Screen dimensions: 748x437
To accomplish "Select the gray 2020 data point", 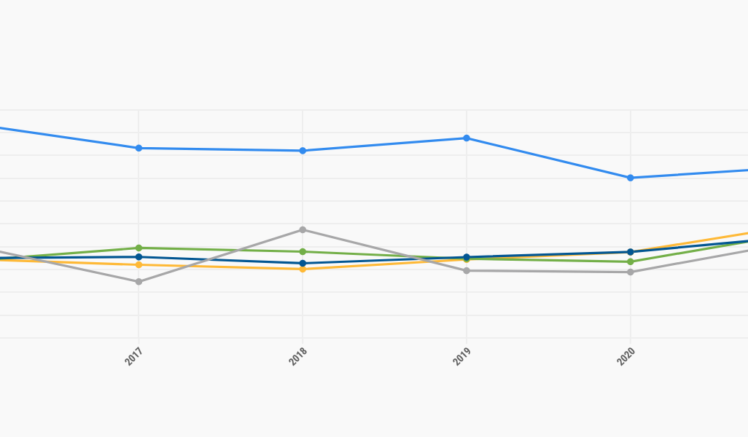I will pos(631,272).
